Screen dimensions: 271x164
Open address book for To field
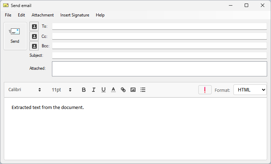[x=34, y=26]
